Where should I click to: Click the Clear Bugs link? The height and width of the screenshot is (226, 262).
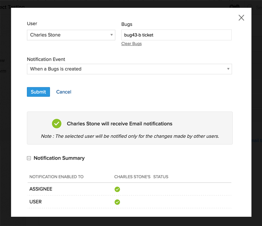click(x=131, y=44)
